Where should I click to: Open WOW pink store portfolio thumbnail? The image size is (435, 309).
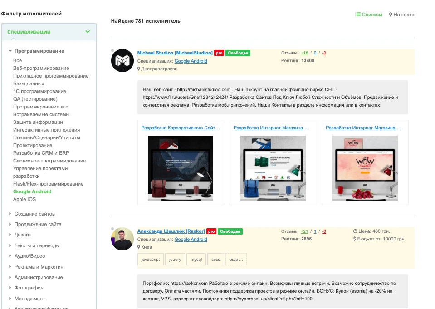pyautogui.click(x=365, y=168)
